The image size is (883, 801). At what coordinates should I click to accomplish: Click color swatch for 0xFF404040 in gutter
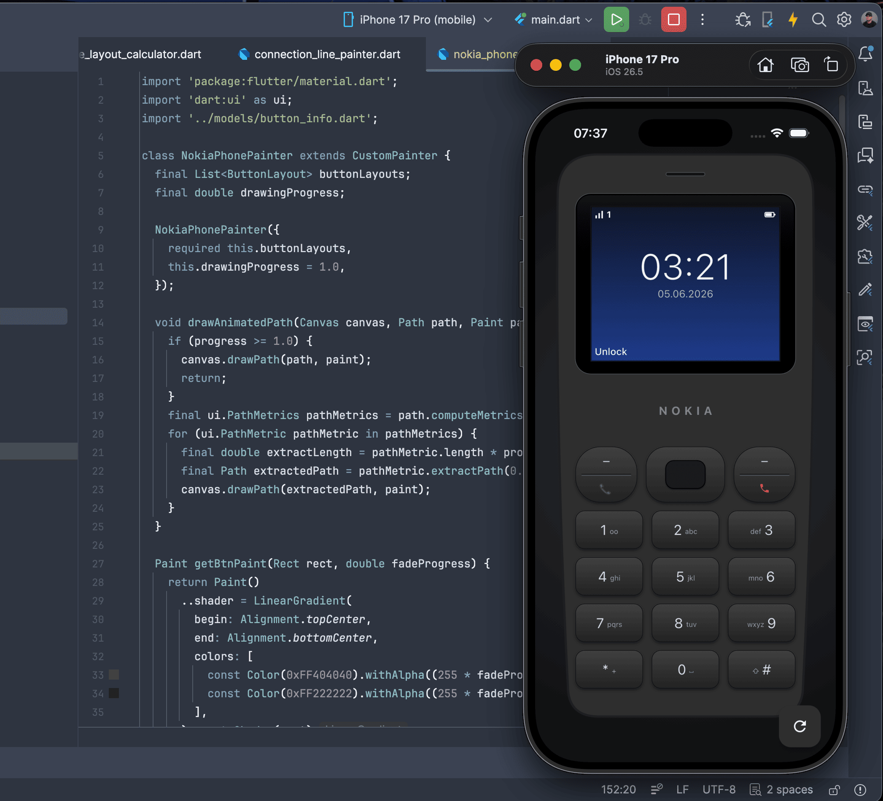(x=114, y=675)
